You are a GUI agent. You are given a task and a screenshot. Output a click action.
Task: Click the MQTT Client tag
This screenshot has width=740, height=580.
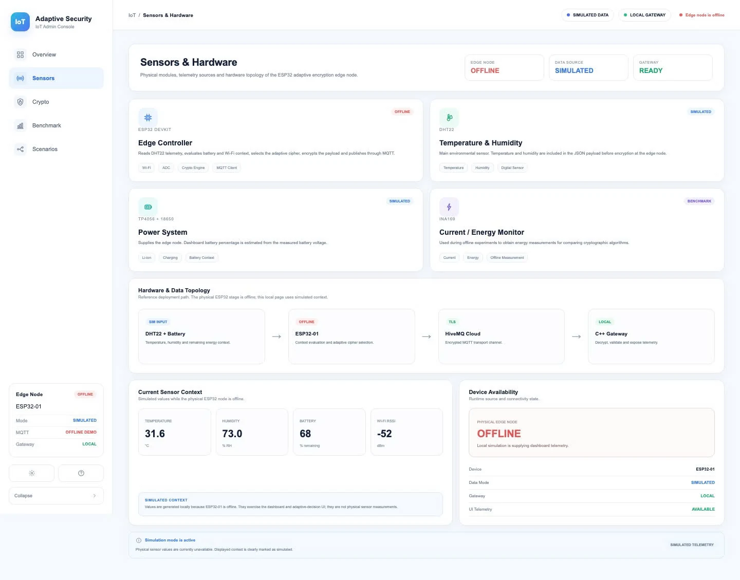227,167
